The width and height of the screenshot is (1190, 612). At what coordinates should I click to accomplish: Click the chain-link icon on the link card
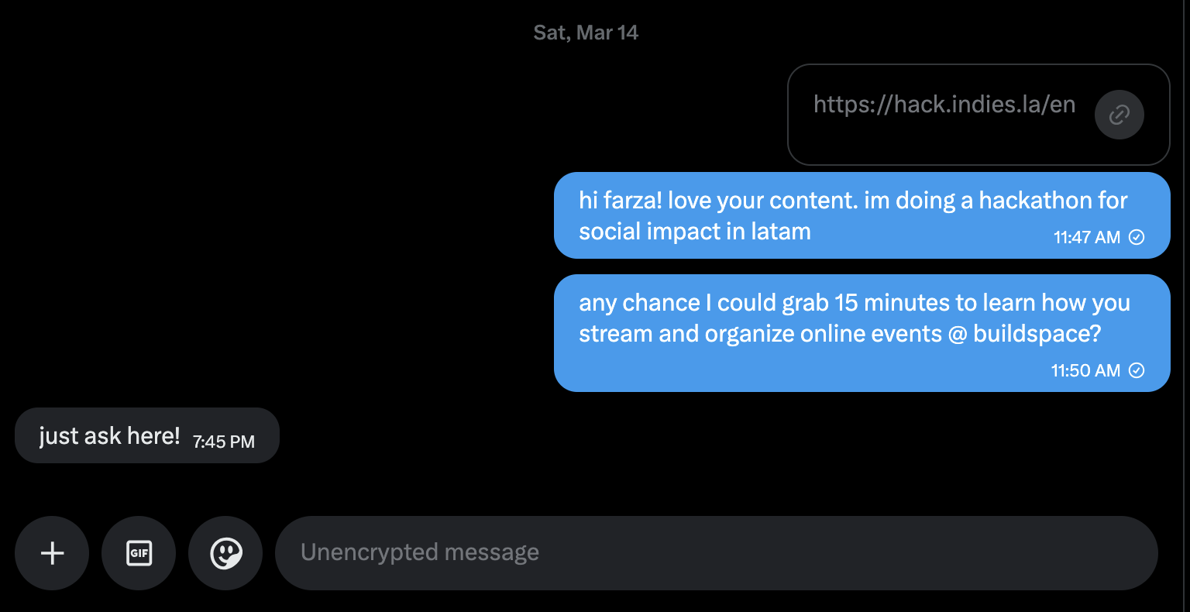1119,115
